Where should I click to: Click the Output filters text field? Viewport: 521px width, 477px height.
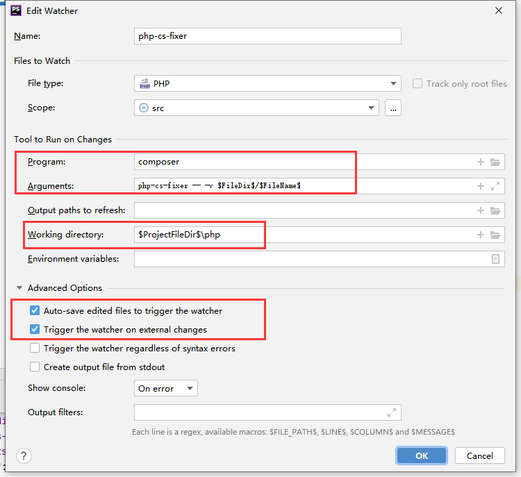pyautogui.click(x=267, y=412)
